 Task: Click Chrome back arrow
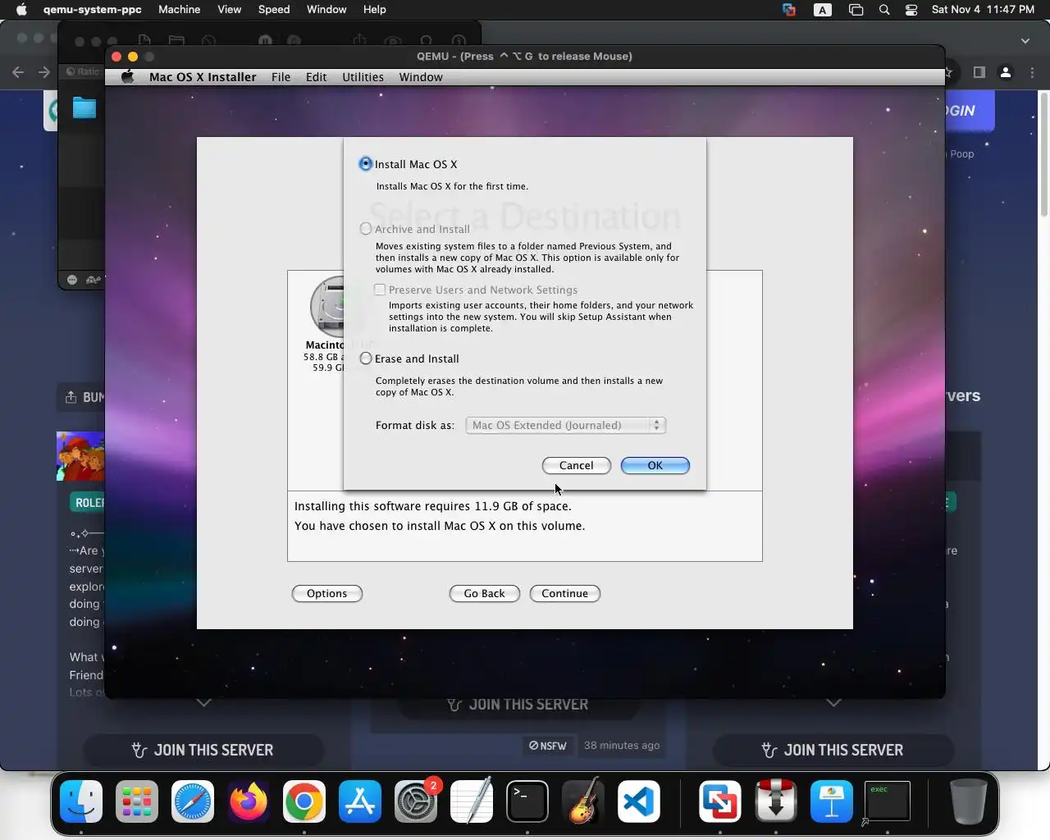click(18, 72)
